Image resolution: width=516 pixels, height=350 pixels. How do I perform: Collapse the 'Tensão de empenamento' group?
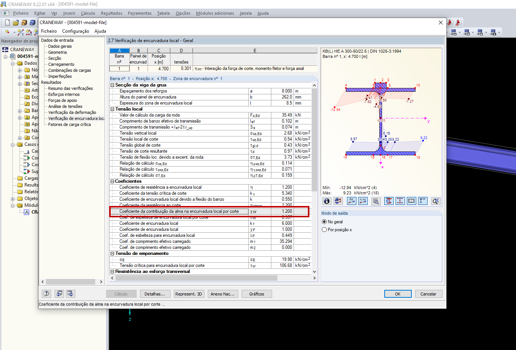click(x=112, y=253)
